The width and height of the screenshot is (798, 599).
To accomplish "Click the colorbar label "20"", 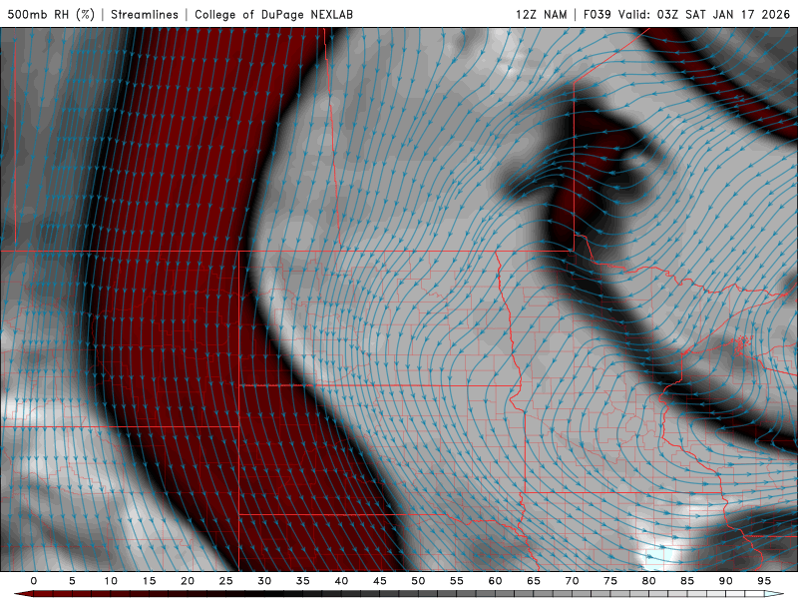I will [x=188, y=581].
